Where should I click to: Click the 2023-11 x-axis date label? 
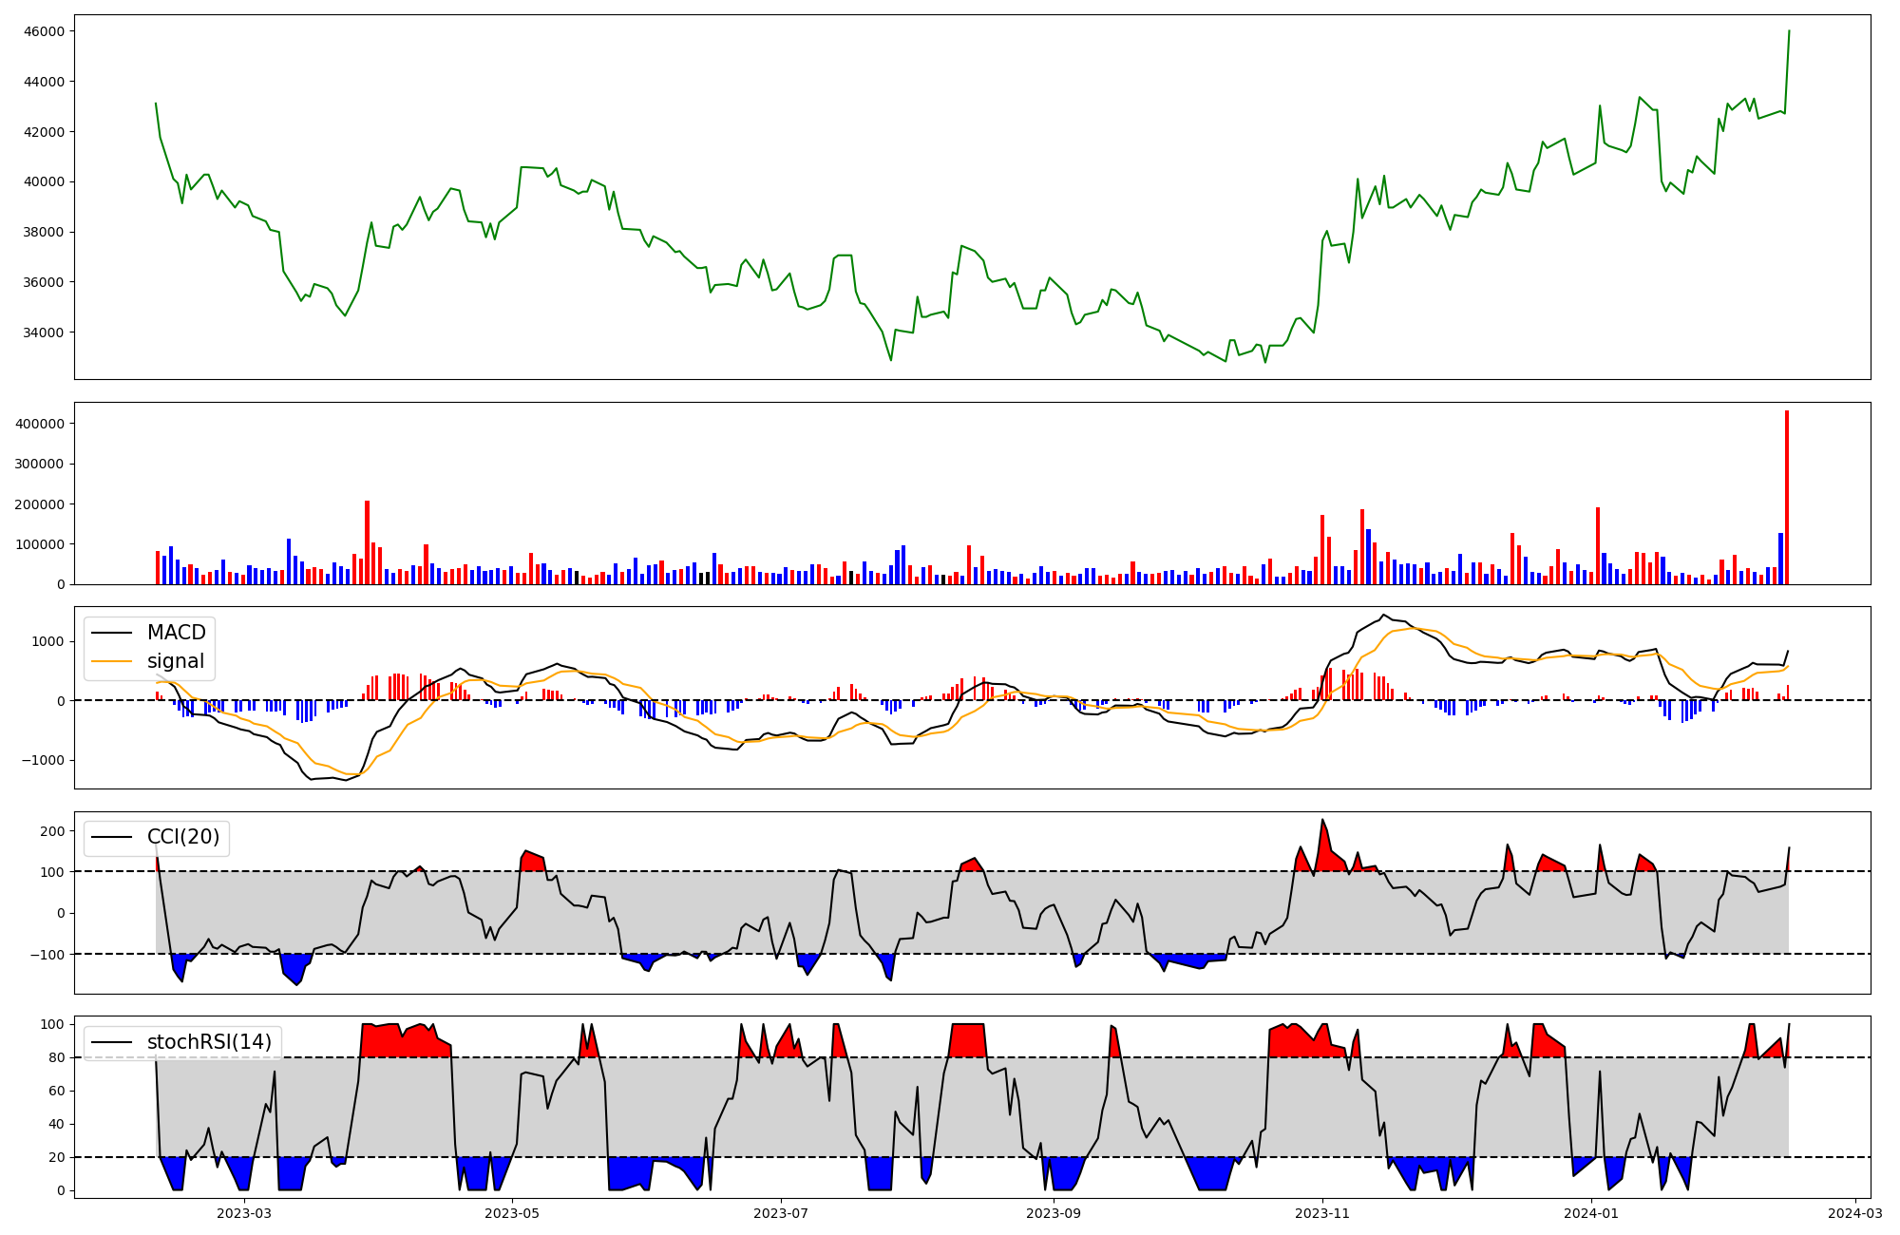click(x=1322, y=1213)
